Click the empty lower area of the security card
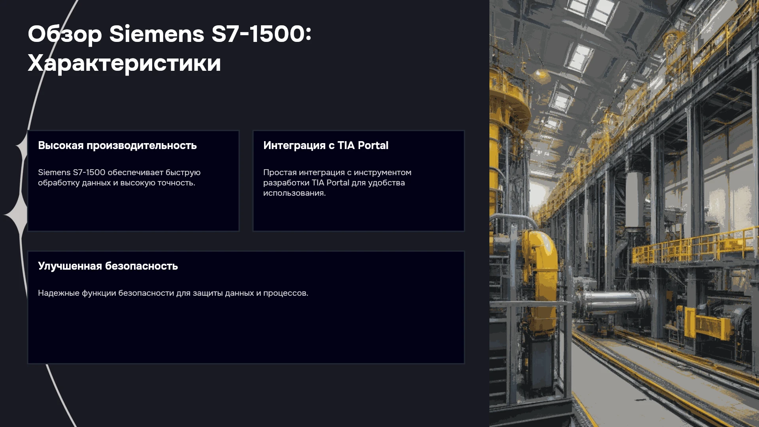This screenshot has width=759, height=427. (x=246, y=332)
